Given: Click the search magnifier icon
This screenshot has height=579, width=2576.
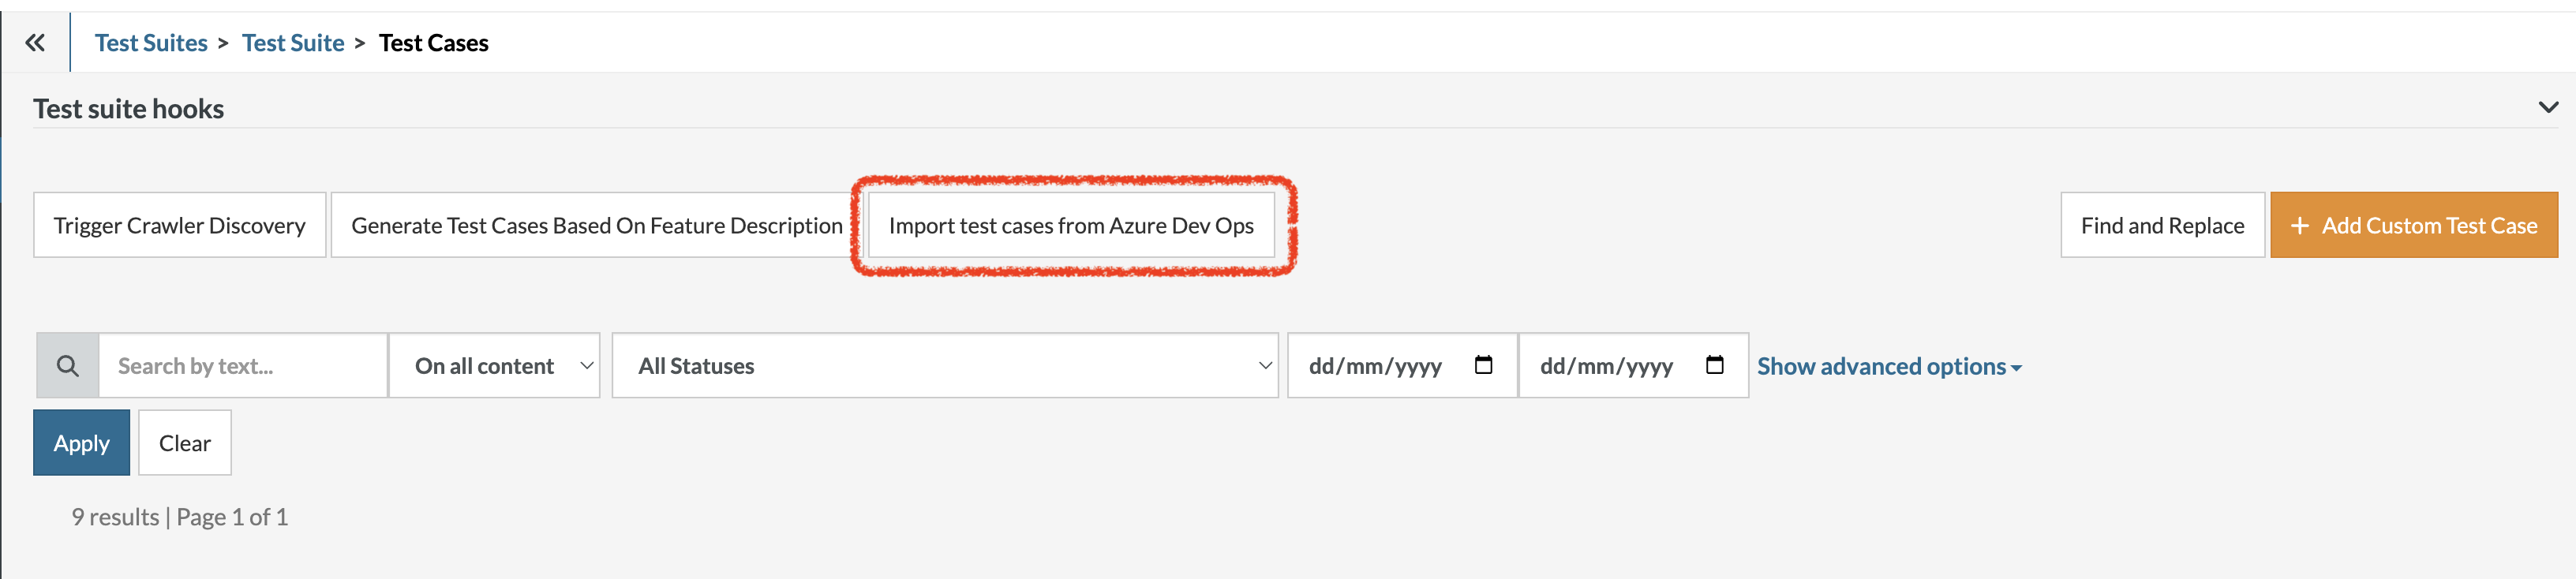Looking at the screenshot, I should 67,366.
